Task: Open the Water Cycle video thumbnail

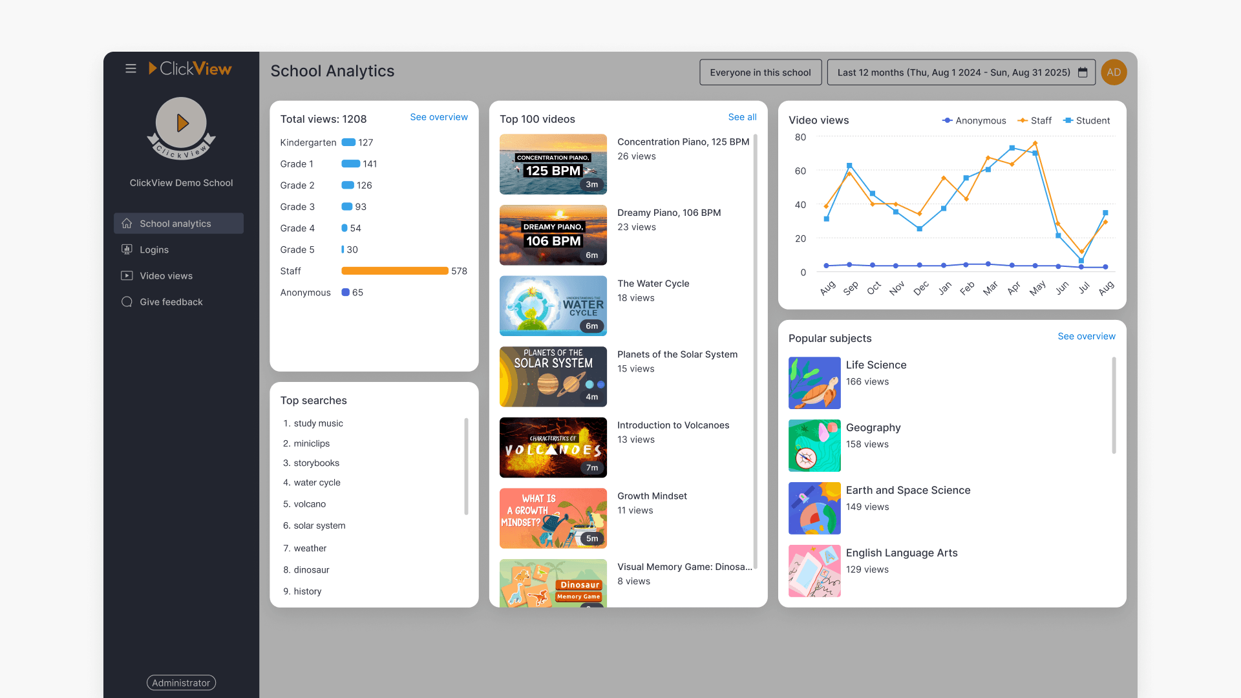Action: pyautogui.click(x=553, y=306)
